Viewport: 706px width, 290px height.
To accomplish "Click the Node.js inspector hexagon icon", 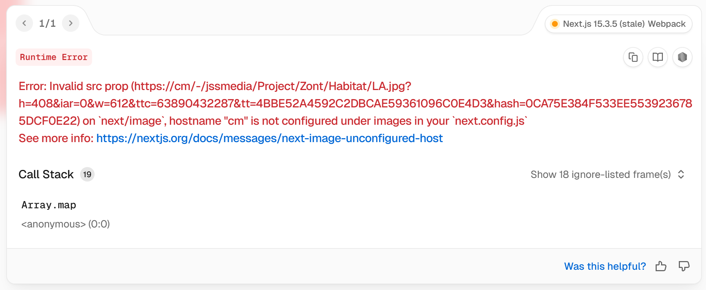I will pyautogui.click(x=682, y=57).
